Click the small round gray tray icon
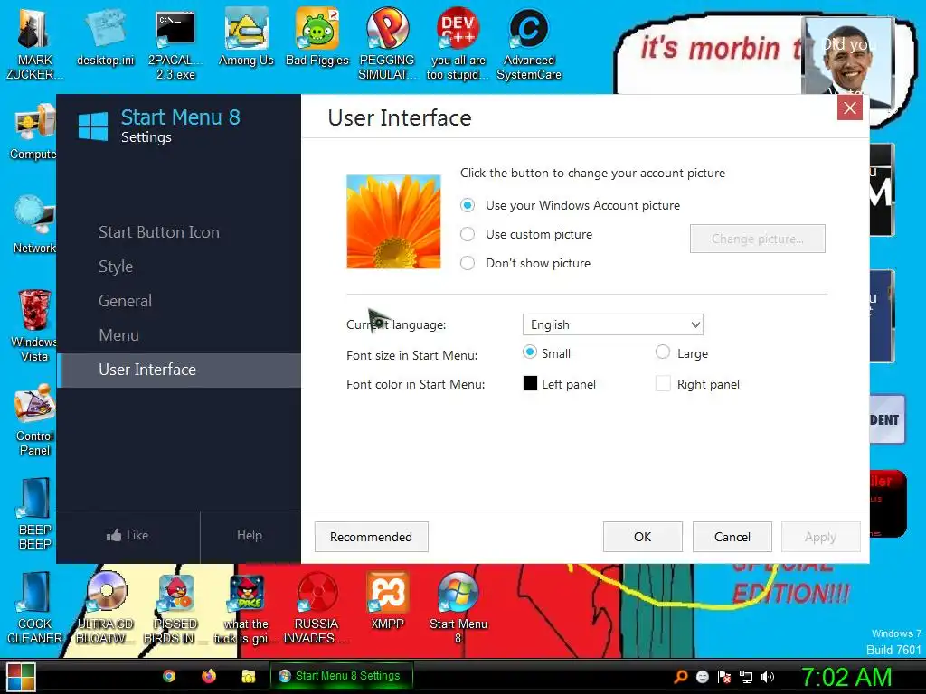Viewport: 926px width, 694px height. click(x=702, y=677)
